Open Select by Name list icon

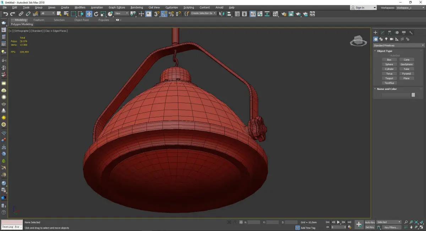tap(66, 14)
